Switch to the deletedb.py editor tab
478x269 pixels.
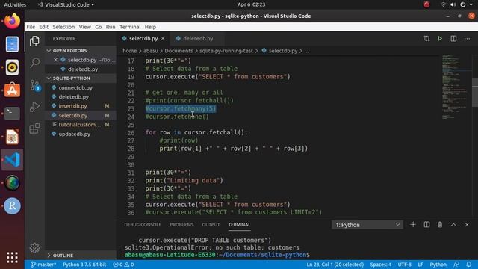[197, 38]
